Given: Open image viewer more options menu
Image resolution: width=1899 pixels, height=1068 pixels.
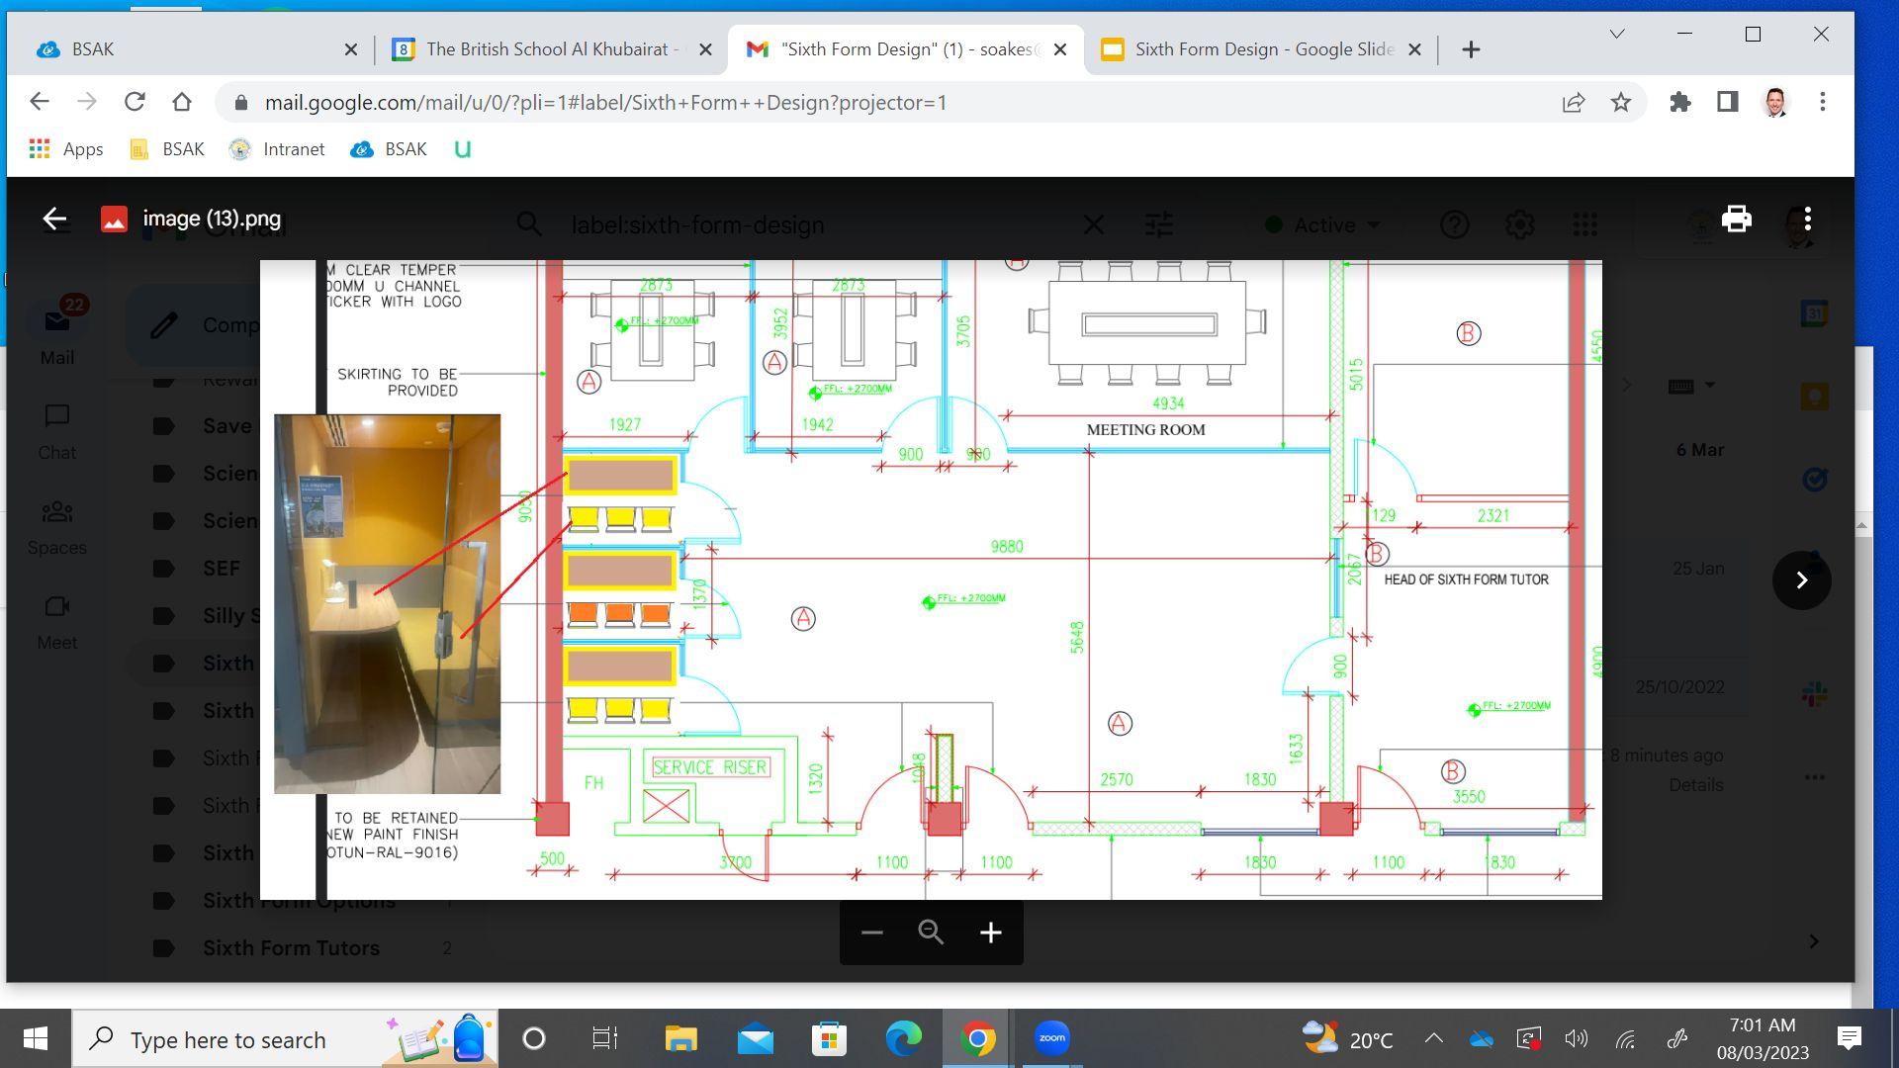Looking at the screenshot, I should pos(1807,220).
